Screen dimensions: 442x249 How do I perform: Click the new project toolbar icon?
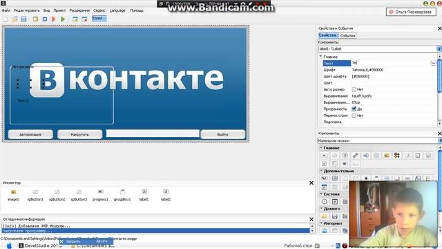click(x=6, y=19)
